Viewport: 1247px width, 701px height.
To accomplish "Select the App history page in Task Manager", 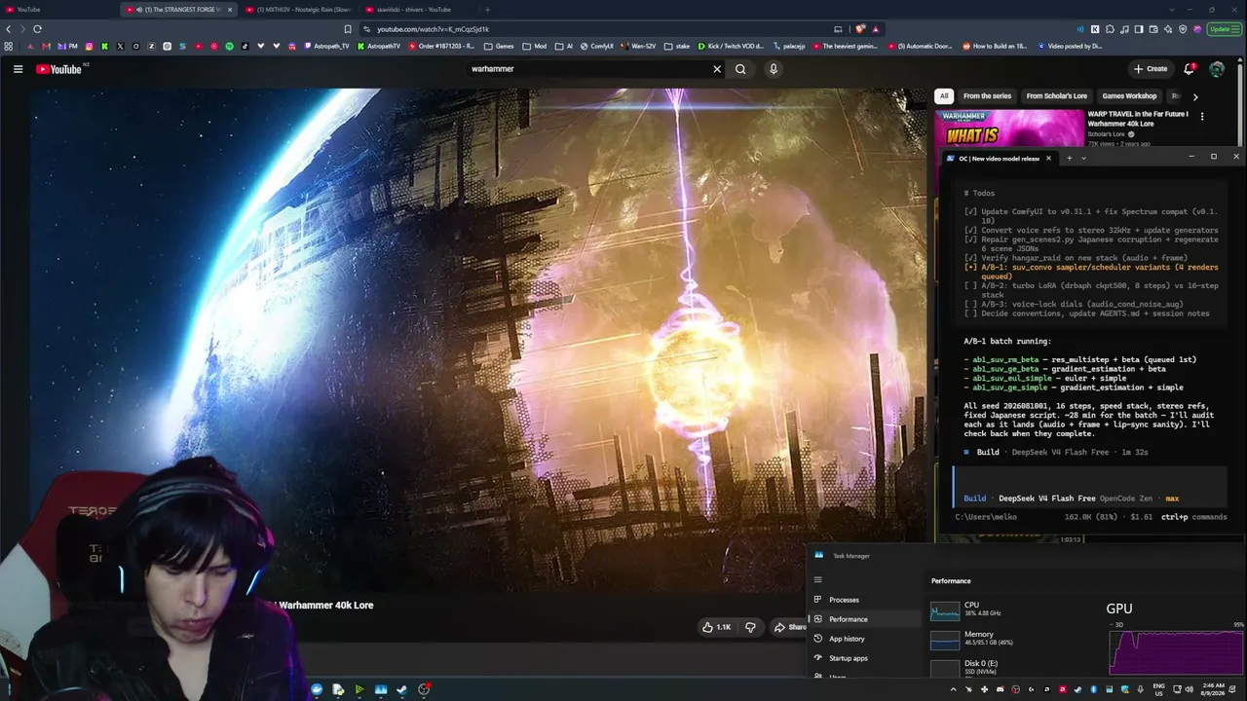I will [865, 639].
